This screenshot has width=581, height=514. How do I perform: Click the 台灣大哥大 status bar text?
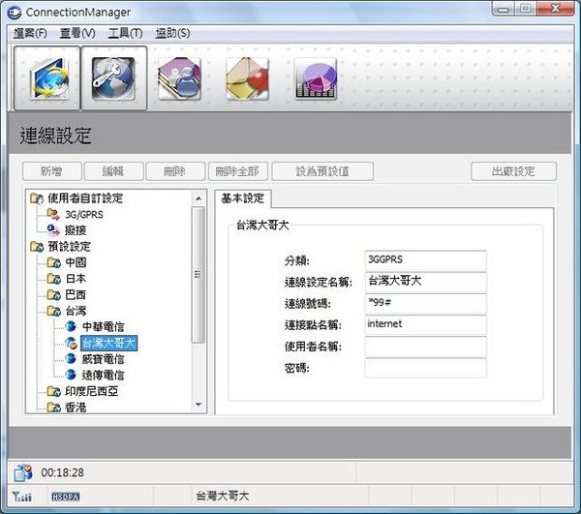[223, 497]
